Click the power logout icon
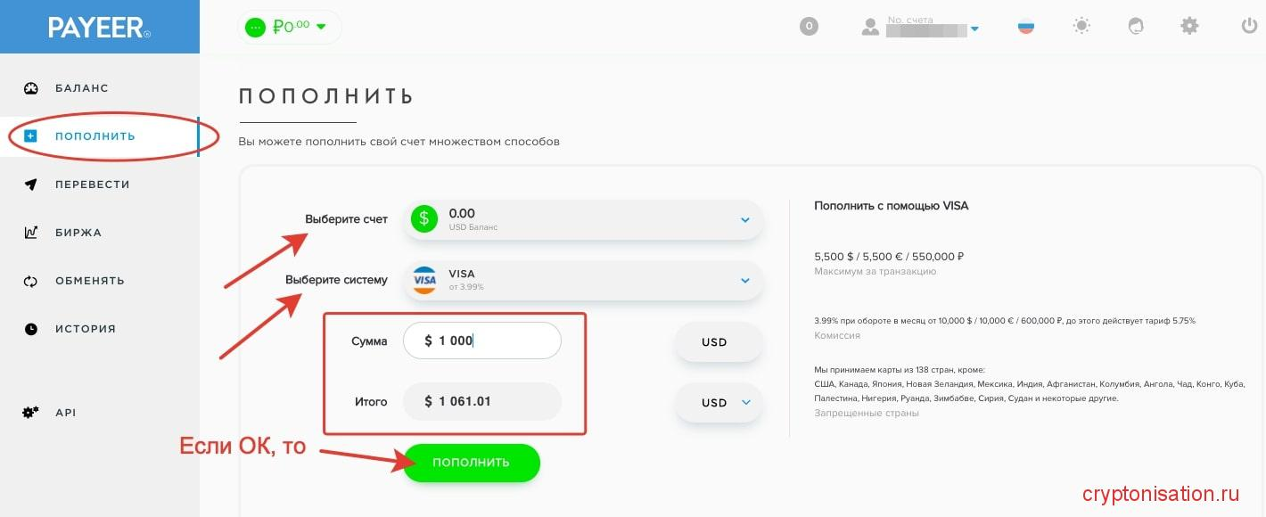1266x517 pixels. tap(1249, 27)
